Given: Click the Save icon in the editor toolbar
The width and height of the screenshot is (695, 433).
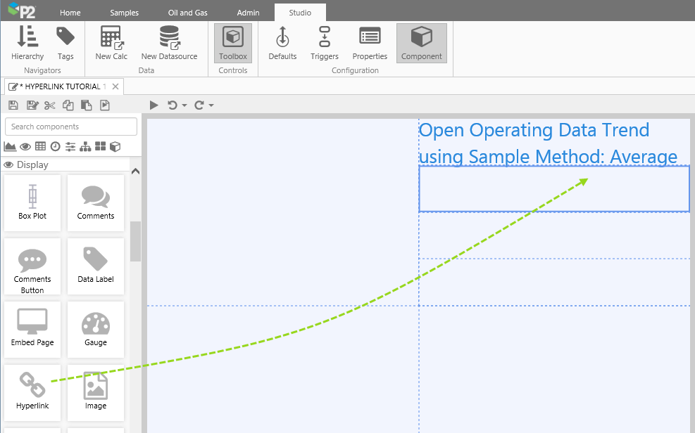Looking at the screenshot, I should [x=13, y=105].
